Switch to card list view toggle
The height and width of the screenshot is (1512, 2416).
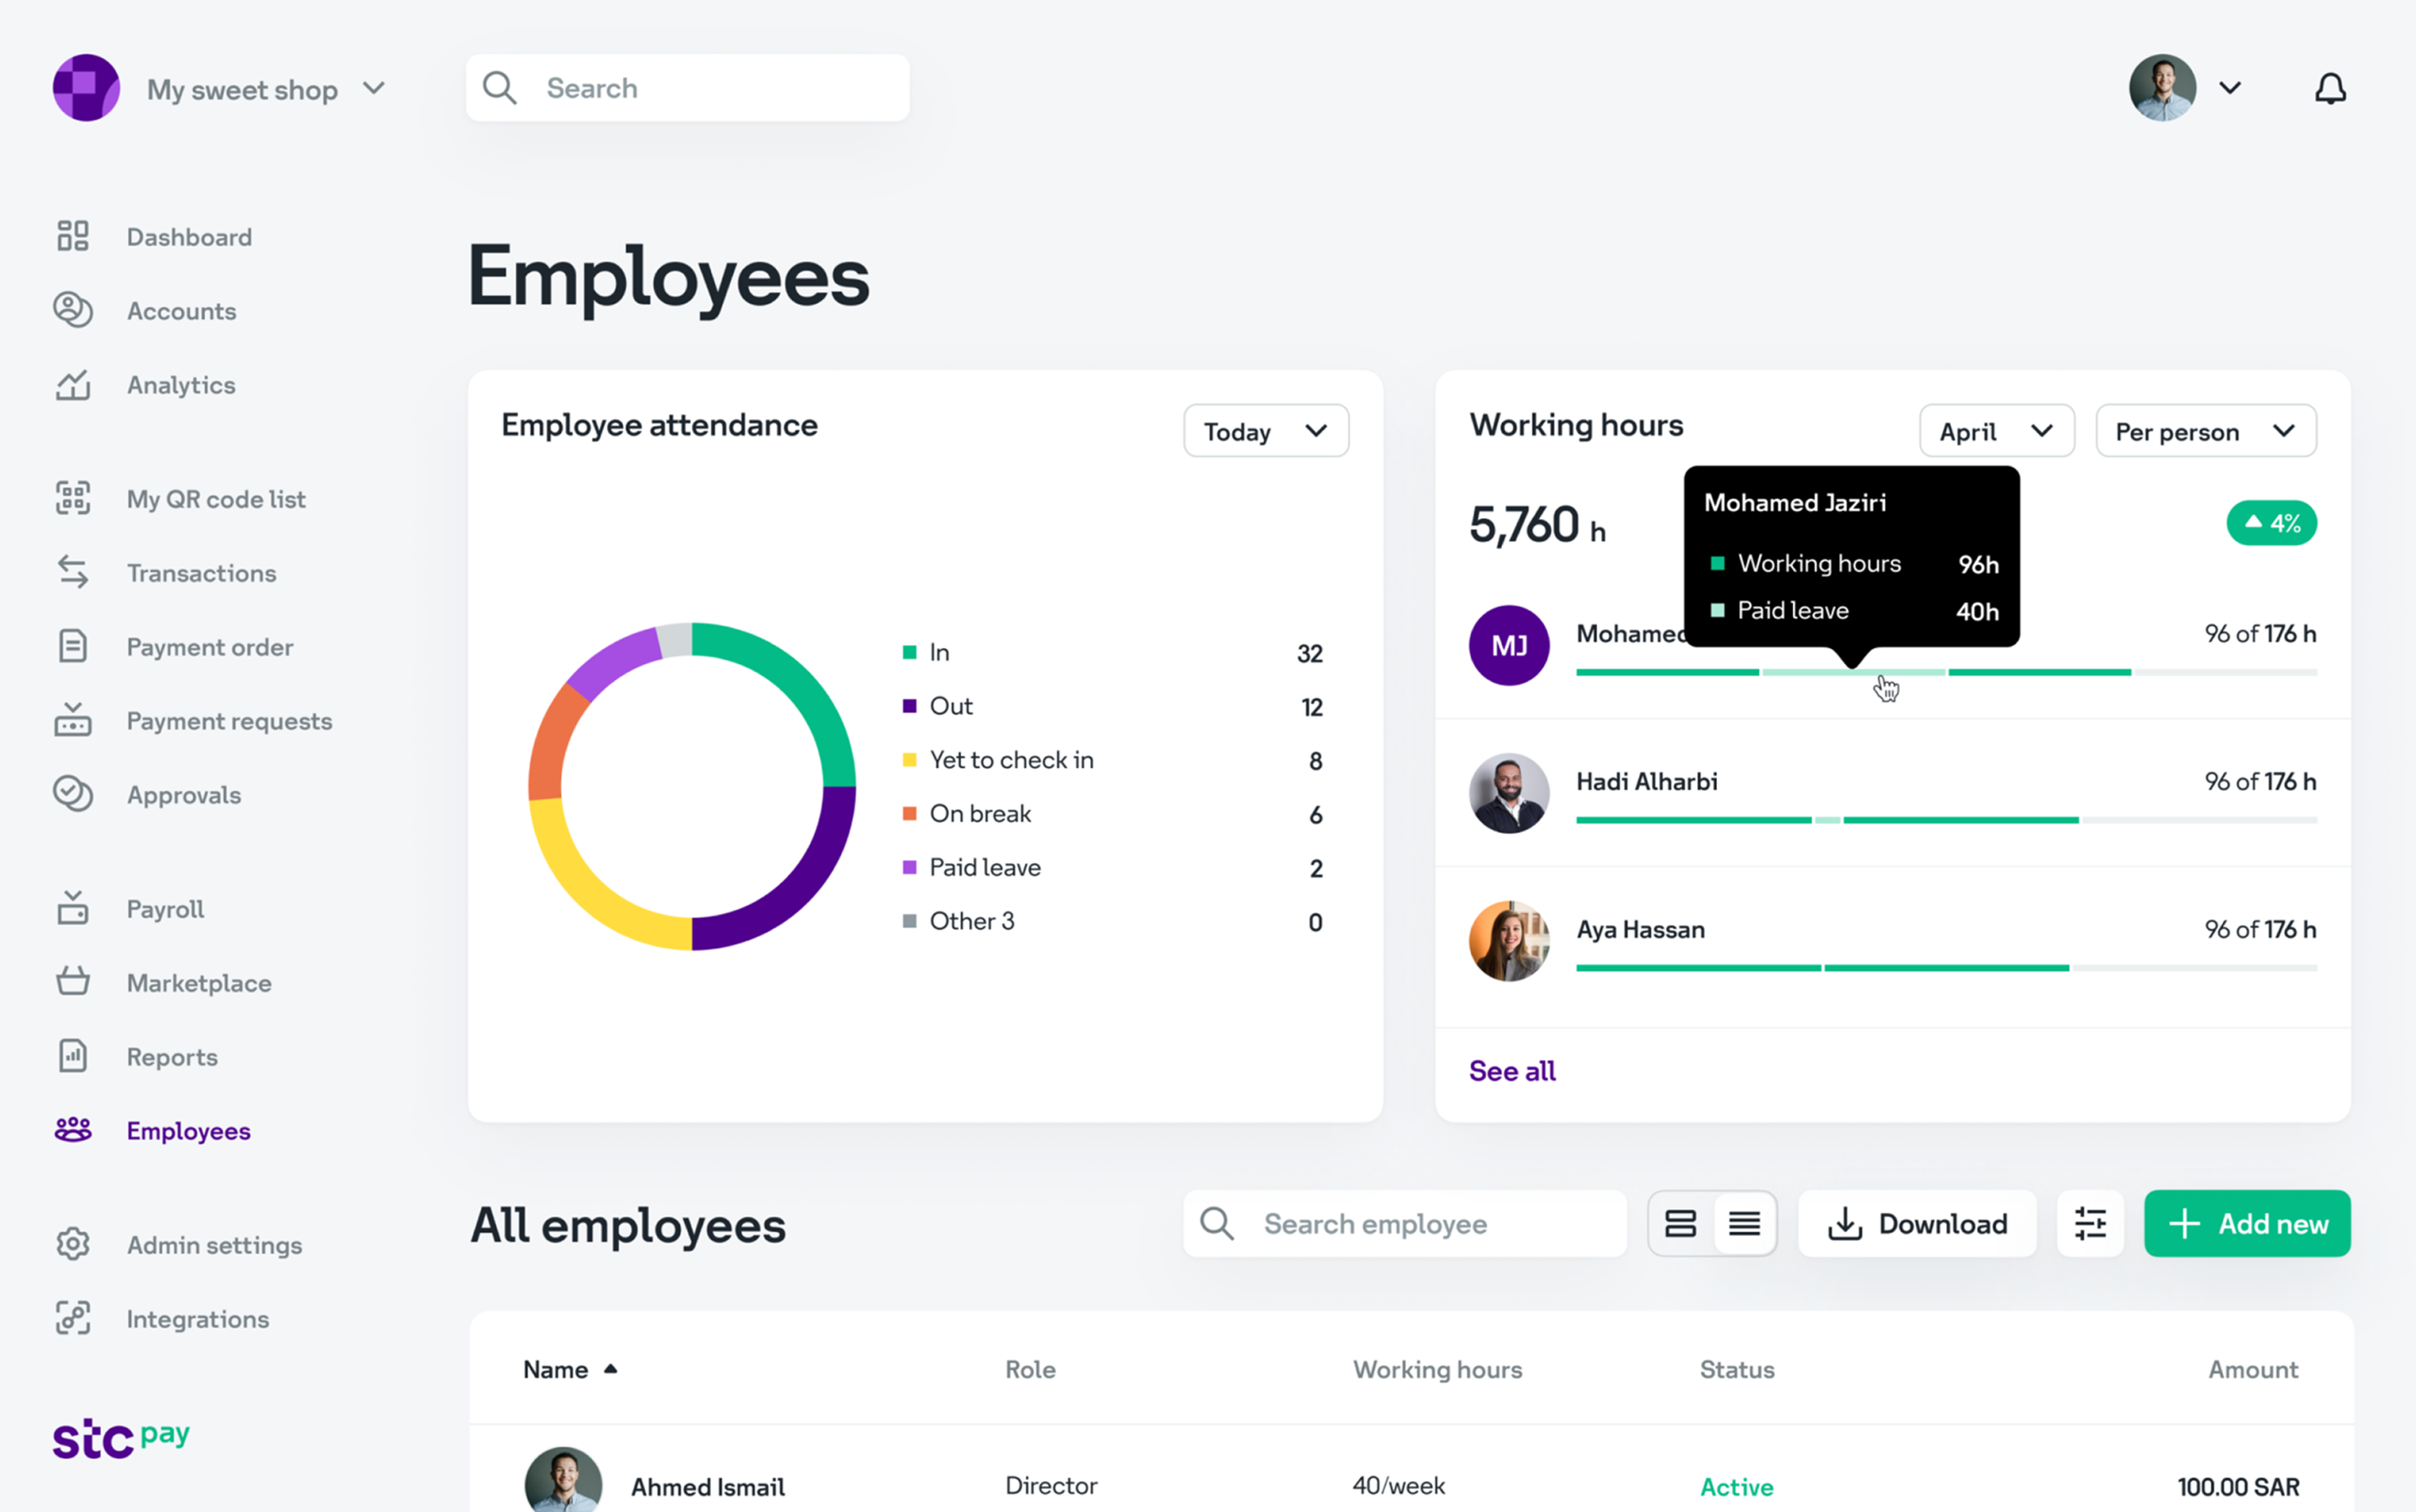[x=1680, y=1223]
